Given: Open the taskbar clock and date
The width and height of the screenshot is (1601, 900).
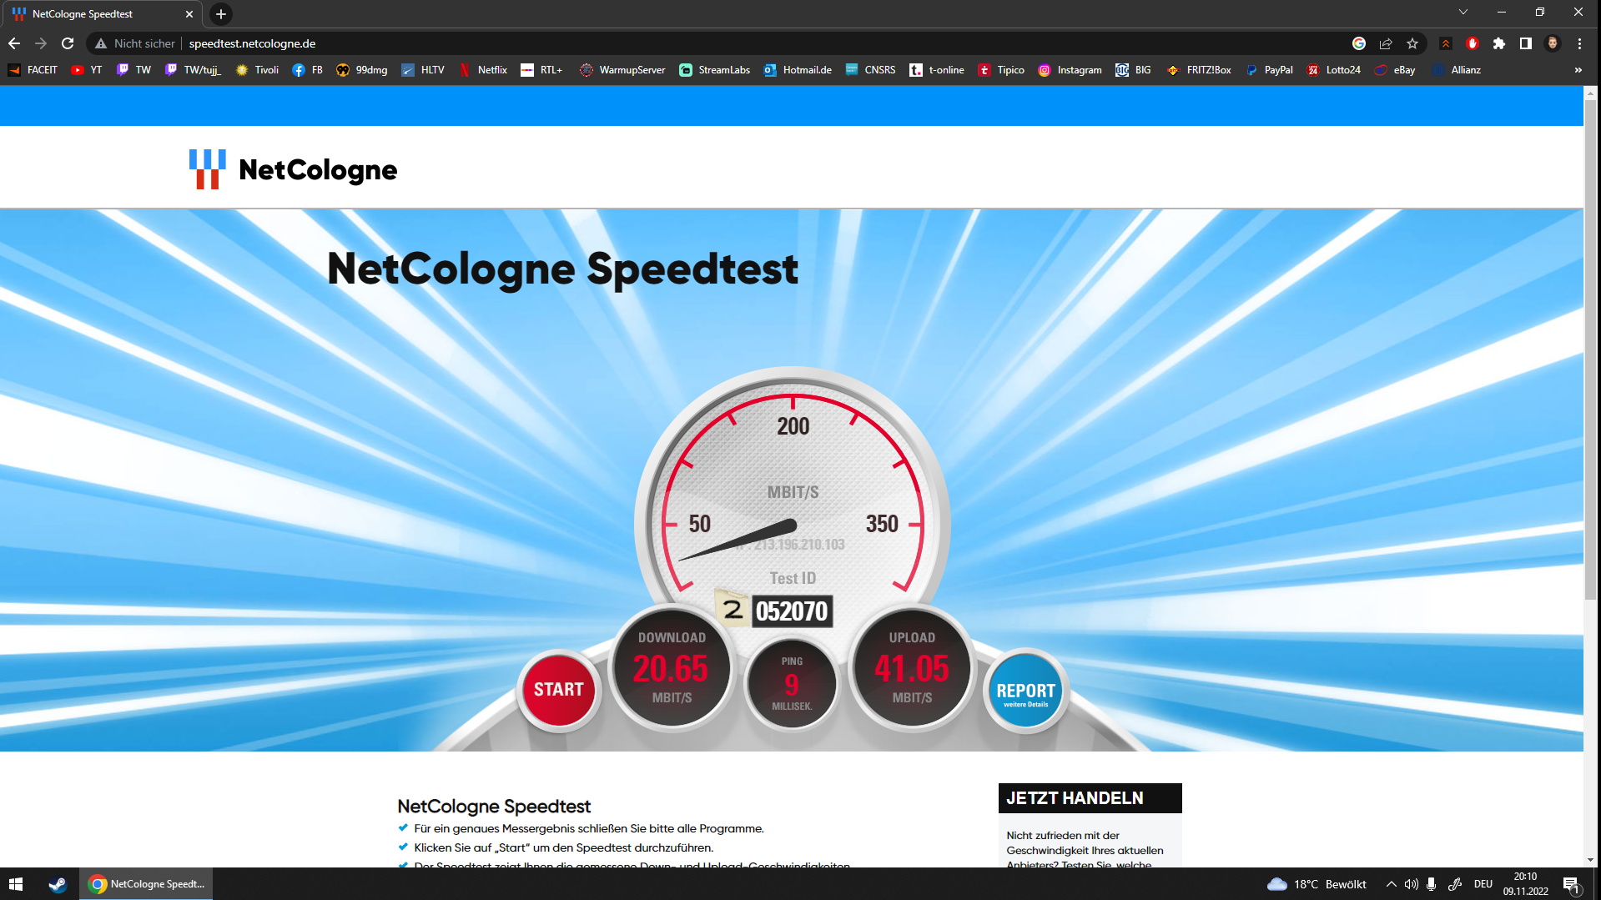Looking at the screenshot, I should (x=1525, y=884).
